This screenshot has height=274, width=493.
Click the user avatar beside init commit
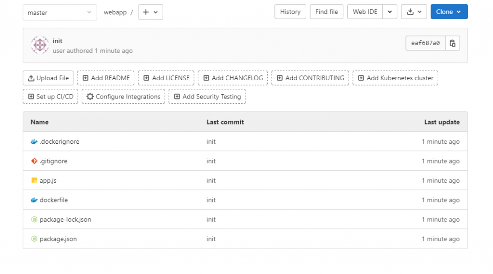40,45
